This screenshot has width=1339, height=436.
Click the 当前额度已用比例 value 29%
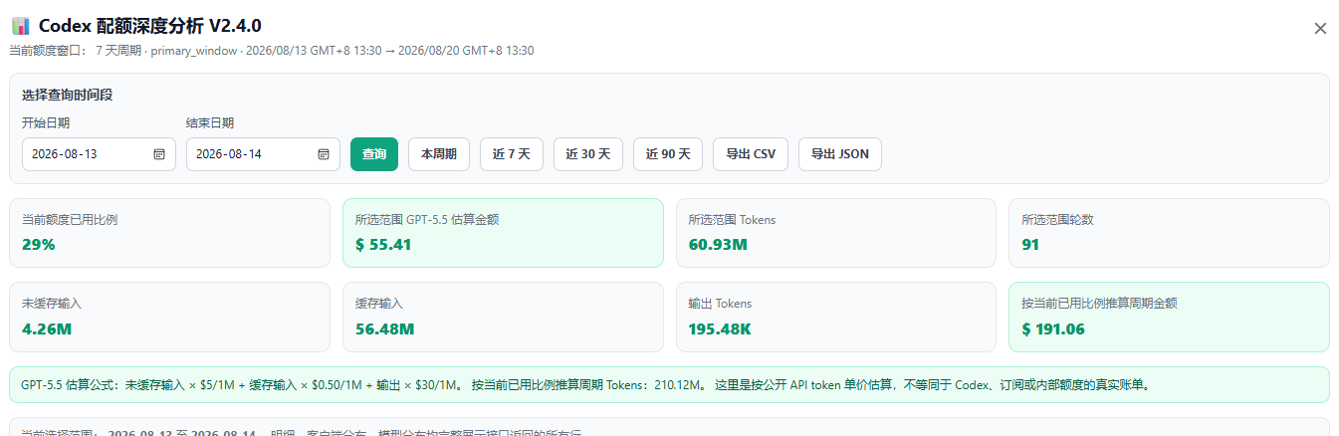[x=39, y=244]
